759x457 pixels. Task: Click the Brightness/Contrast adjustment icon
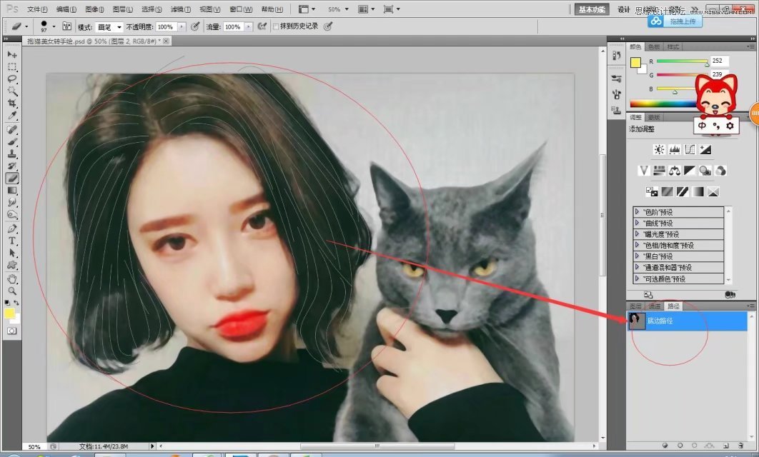pos(659,149)
